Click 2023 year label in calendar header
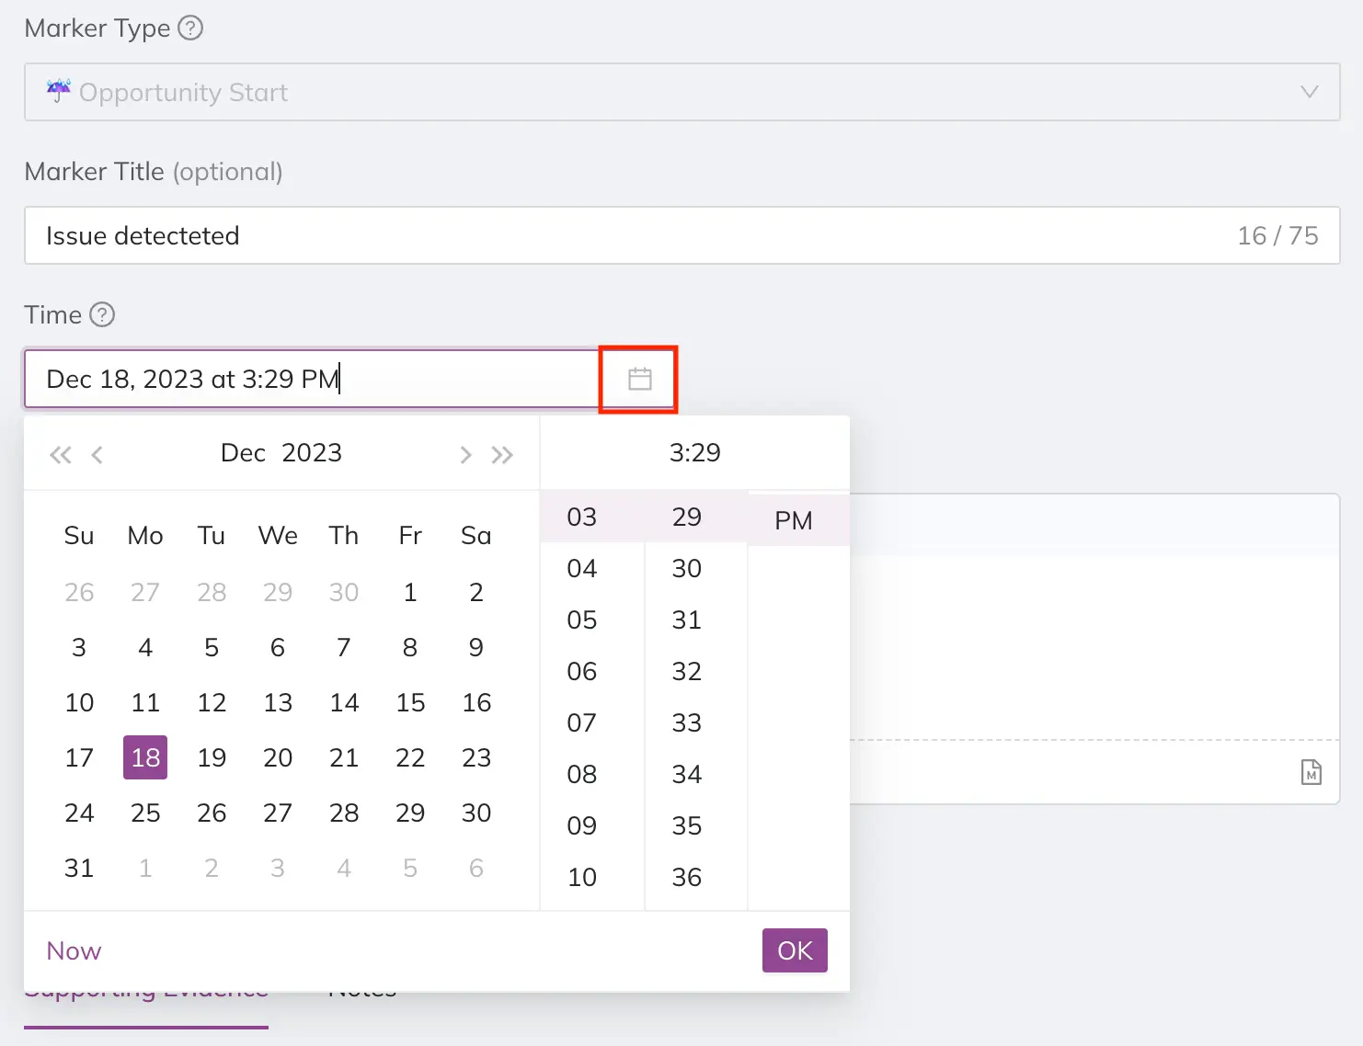The height and width of the screenshot is (1046, 1363). (312, 452)
